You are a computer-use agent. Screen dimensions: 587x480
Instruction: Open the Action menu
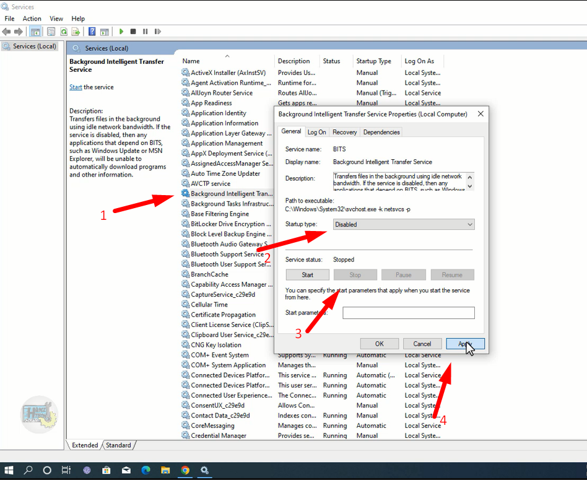click(x=32, y=19)
